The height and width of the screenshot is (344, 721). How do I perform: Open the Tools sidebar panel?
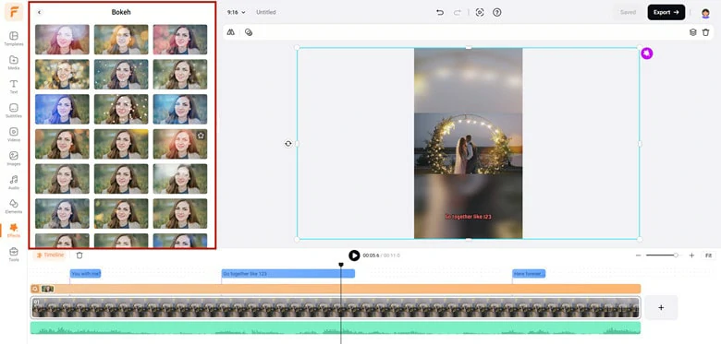14,255
